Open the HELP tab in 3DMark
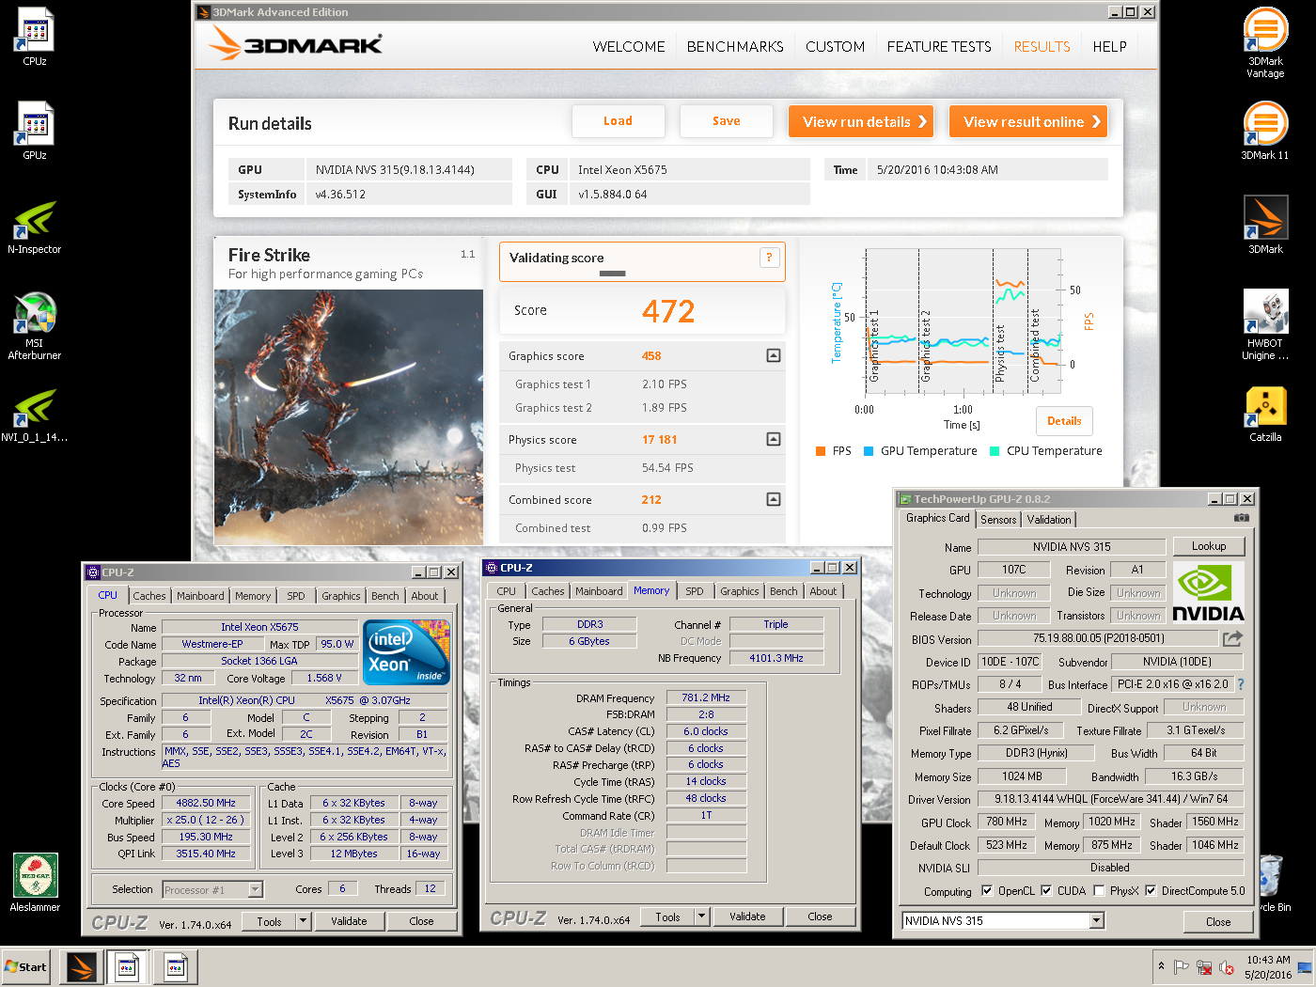1316x987 pixels. click(x=1109, y=46)
